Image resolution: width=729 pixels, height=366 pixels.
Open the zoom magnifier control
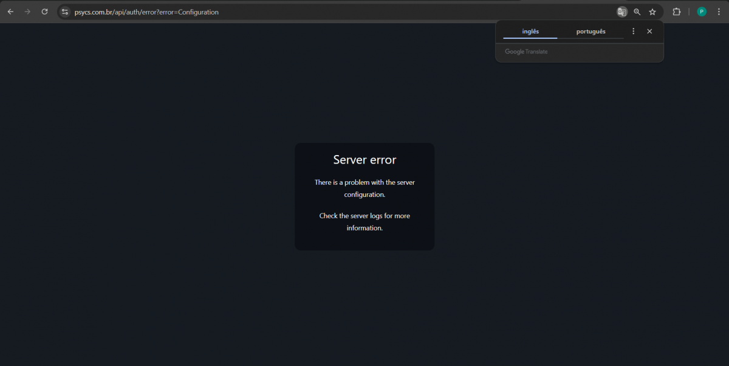637,12
